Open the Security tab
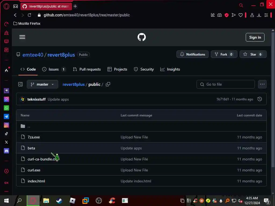The height and width of the screenshot is (206, 275). [x=144, y=69]
